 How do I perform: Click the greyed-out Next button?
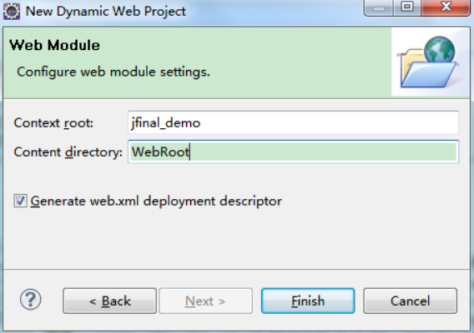click(x=205, y=301)
